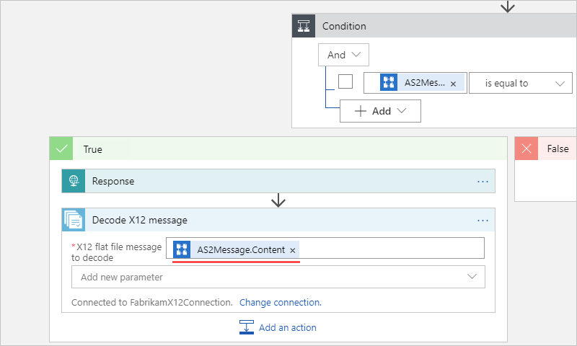Expand the 'is equal to' operator dropdown

point(521,83)
